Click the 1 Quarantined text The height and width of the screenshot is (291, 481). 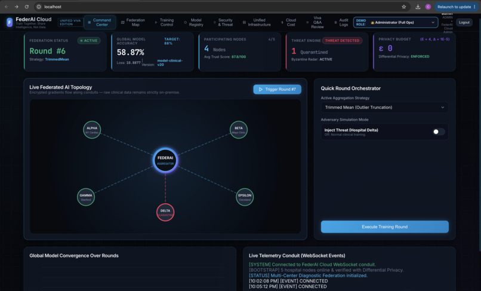[x=310, y=51]
